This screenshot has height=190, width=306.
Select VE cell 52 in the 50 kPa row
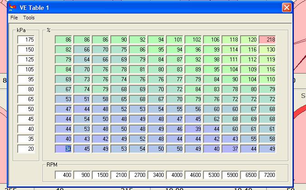[119, 109]
